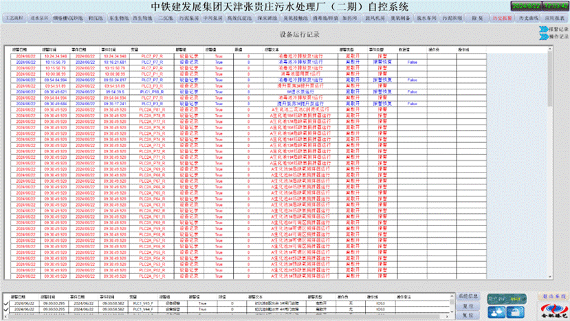
Task: Click the bottom alarm list scroll-up arrow
Action: pyautogui.click(x=452, y=296)
